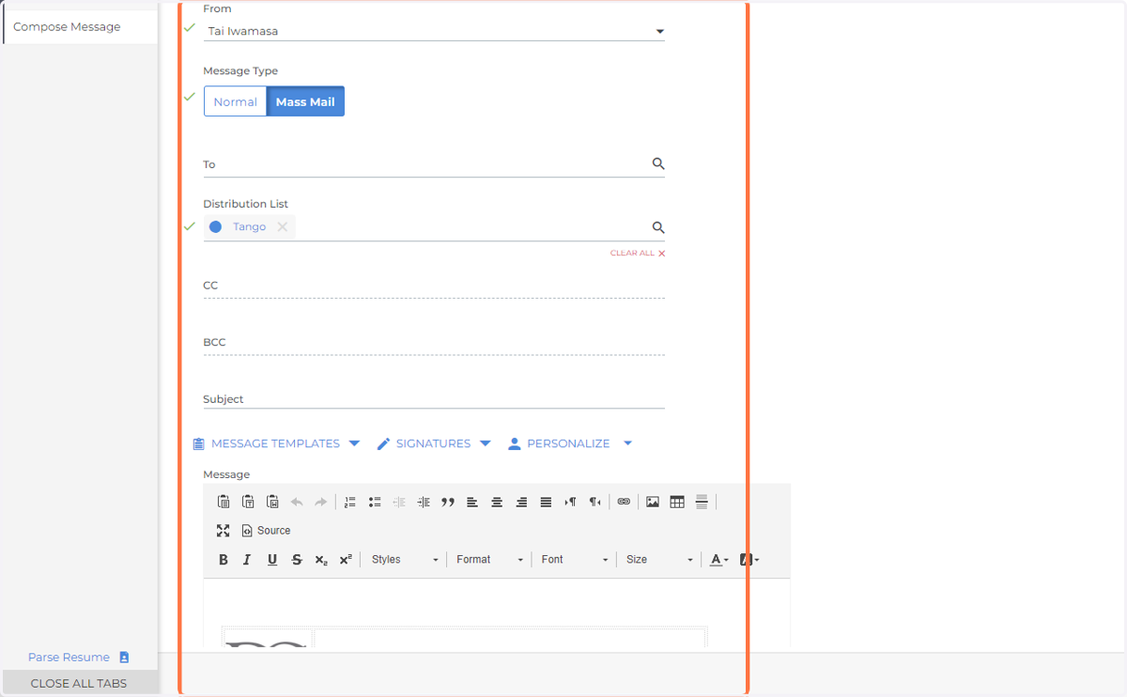Toggle italic formatting
This screenshot has width=1127, height=697.
tap(248, 560)
